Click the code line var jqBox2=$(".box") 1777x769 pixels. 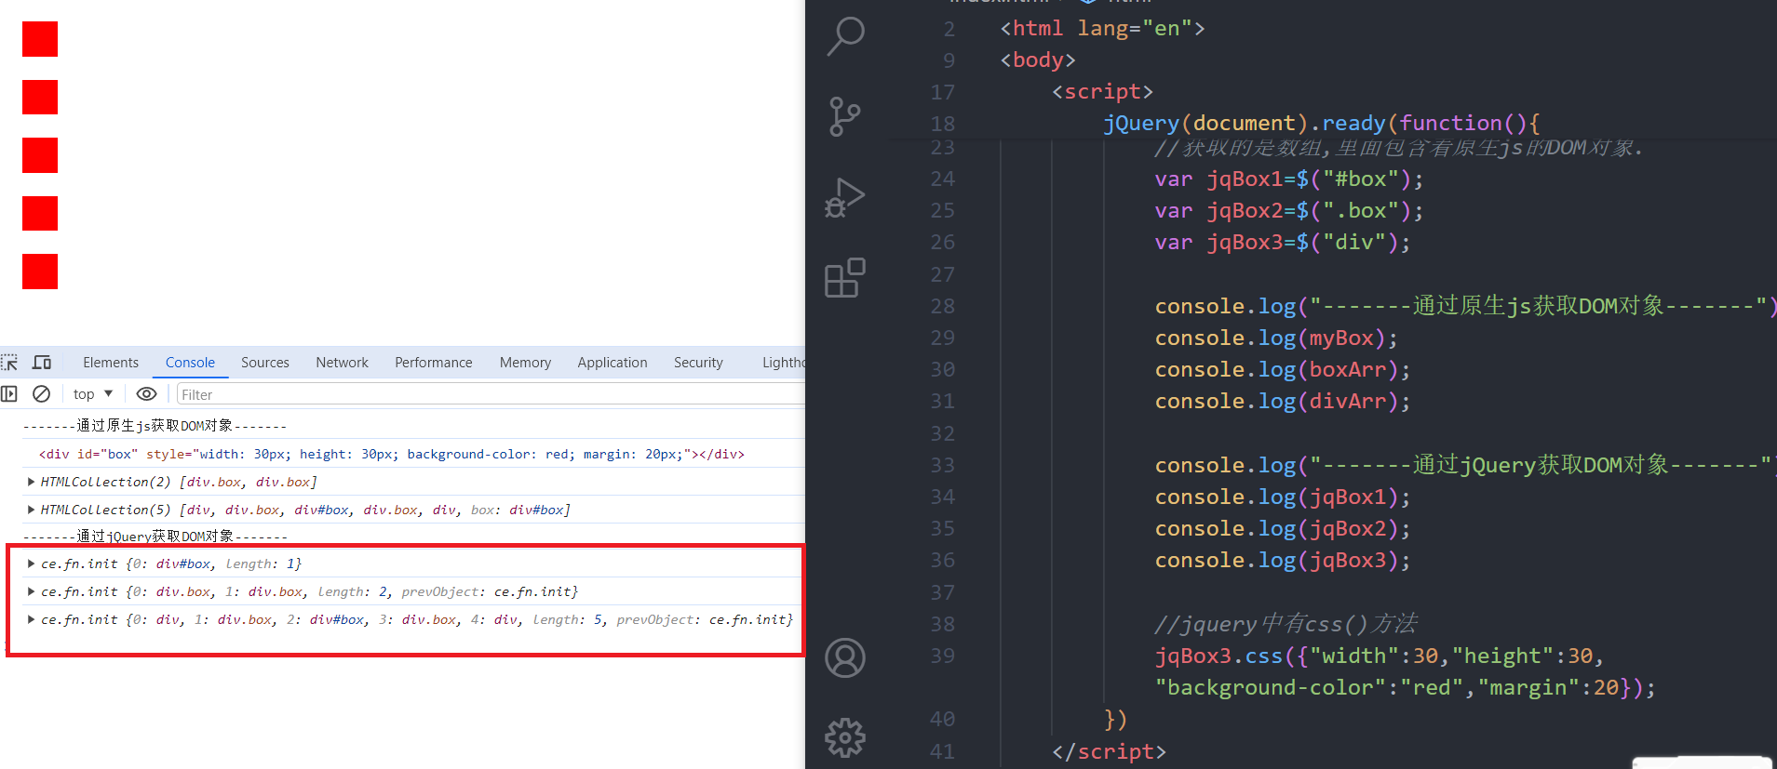click(x=1289, y=211)
